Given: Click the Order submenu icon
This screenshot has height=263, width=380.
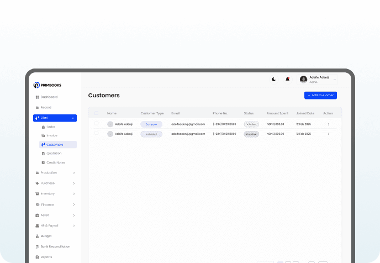Looking at the screenshot, I should (43, 127).
